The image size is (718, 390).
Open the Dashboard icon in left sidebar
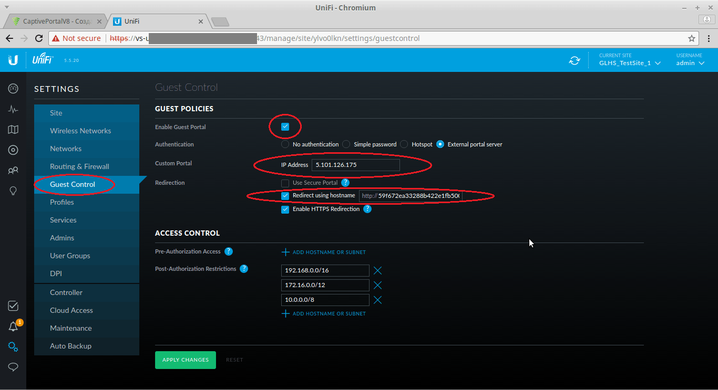(13, 88)
